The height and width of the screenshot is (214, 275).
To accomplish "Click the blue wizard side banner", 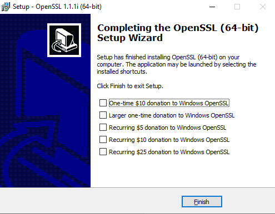I will (45, 100).
